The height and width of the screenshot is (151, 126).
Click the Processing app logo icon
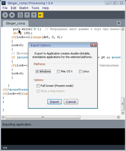coord(4,3)
